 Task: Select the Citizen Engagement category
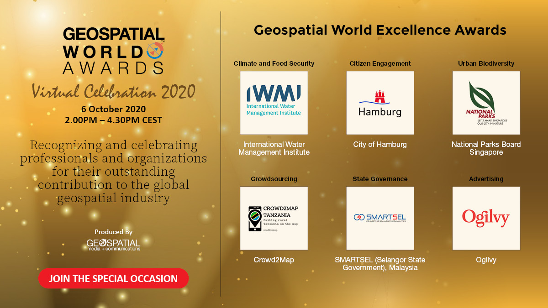click(380, 63)
